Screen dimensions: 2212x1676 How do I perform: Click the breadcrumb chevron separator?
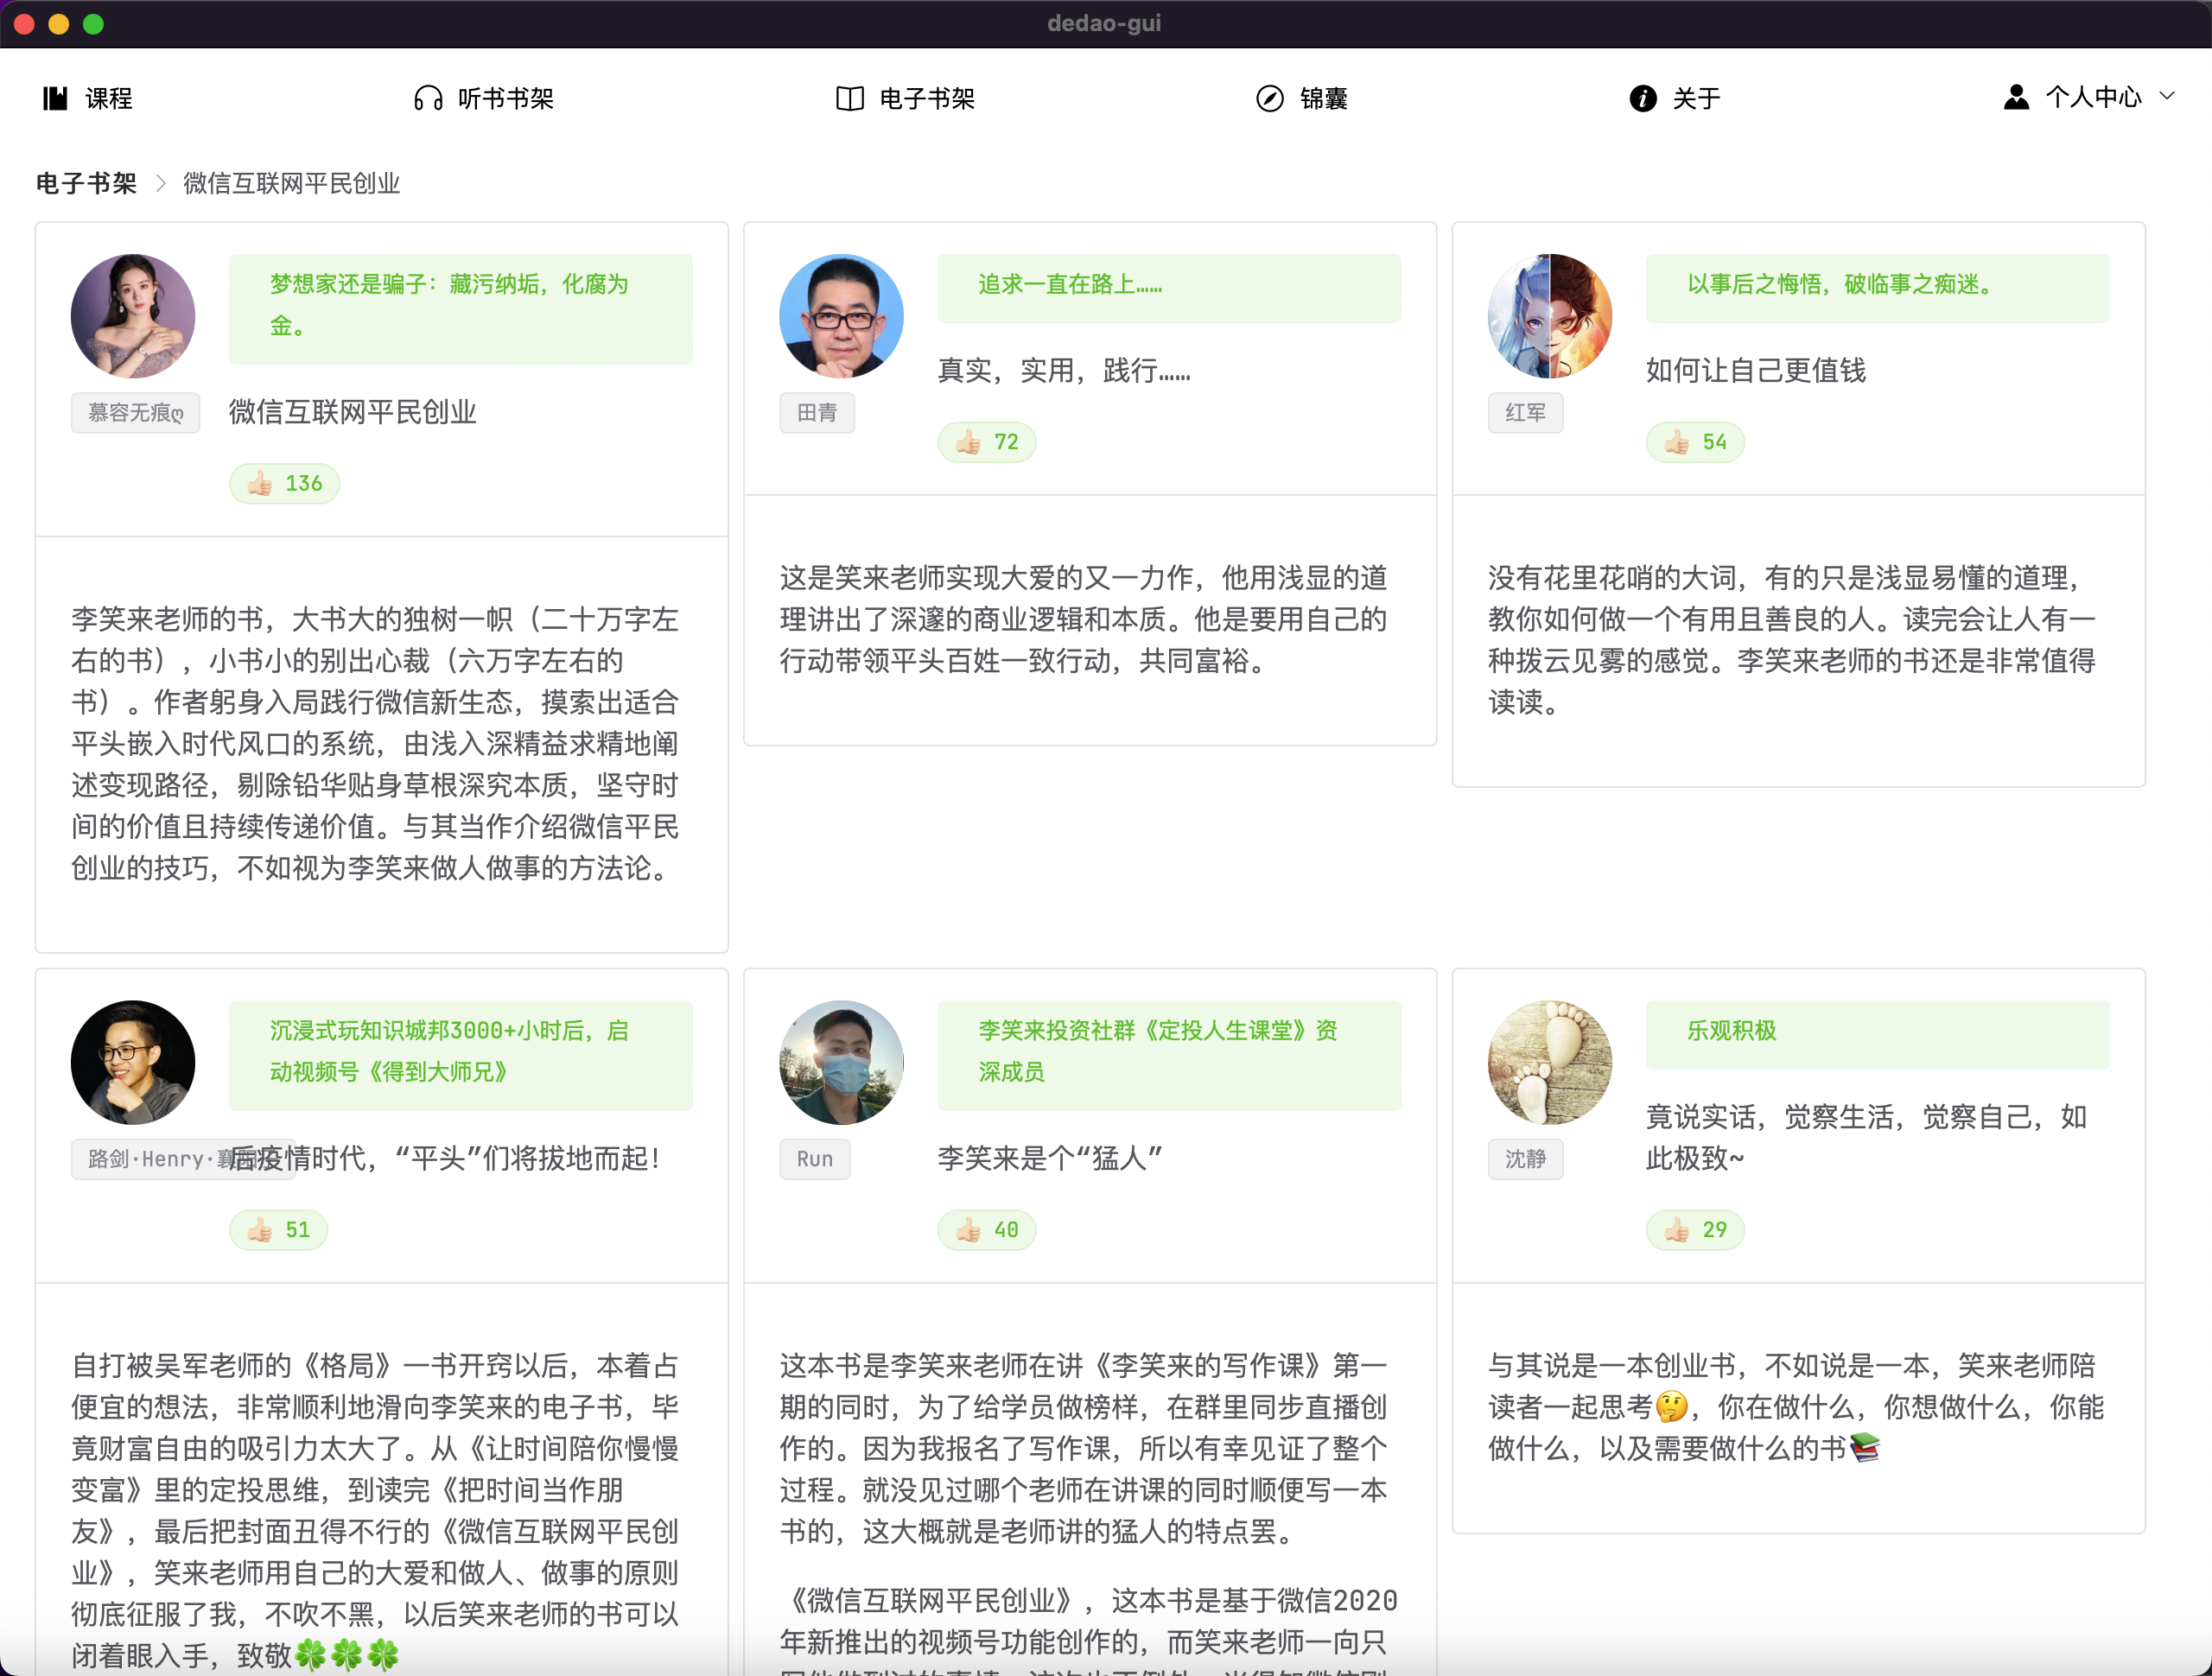pos(160,183)
